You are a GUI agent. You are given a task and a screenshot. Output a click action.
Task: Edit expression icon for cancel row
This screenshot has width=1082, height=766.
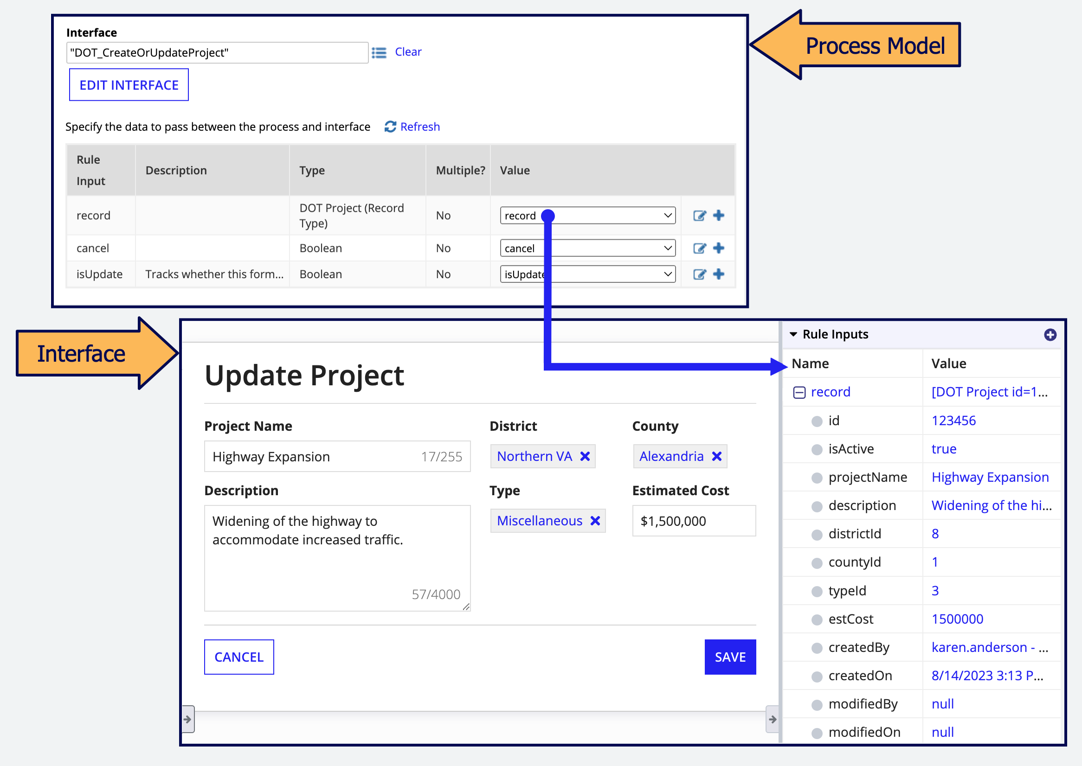click(x=699, y=248)
